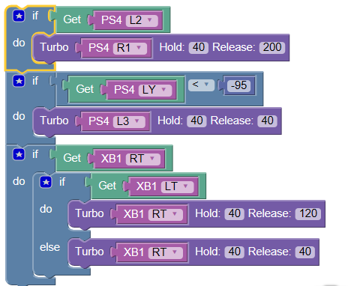
Task: Click the PS4 label beside the L2 dropdown
Action: [x=111, y=20]
